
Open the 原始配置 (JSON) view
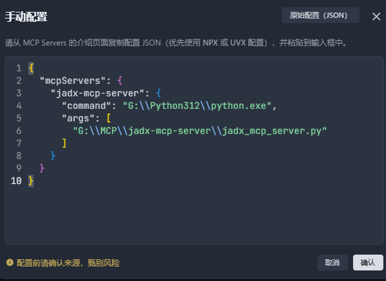(321, 15)
